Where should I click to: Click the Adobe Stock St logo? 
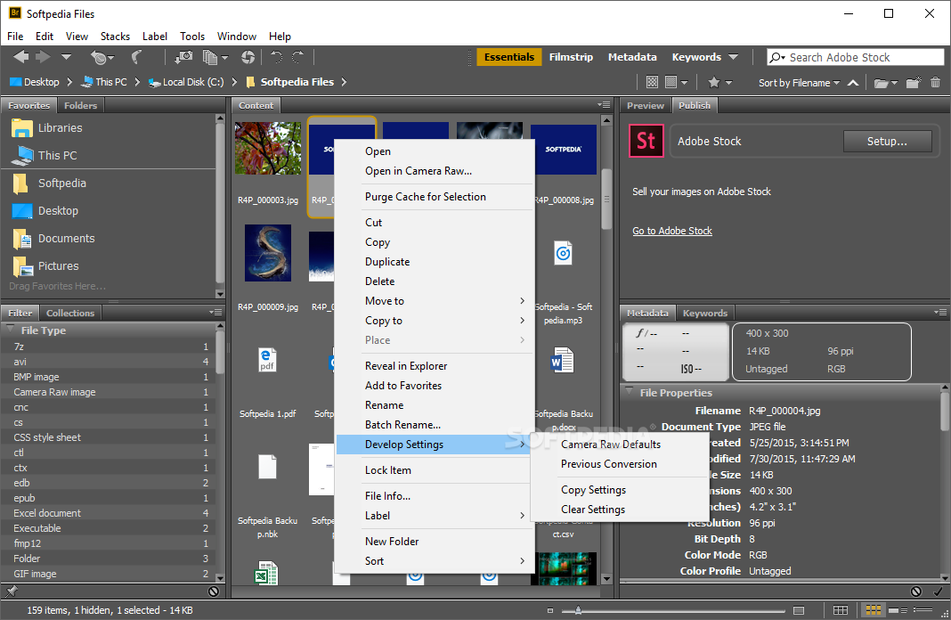click(x=646, y=141)
